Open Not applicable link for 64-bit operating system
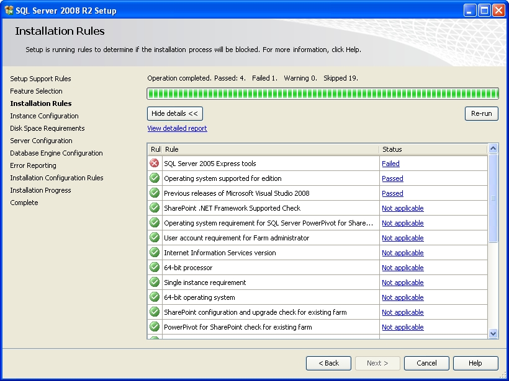The width and height of the screenshot is (509, 381). [x=402, y=298]
